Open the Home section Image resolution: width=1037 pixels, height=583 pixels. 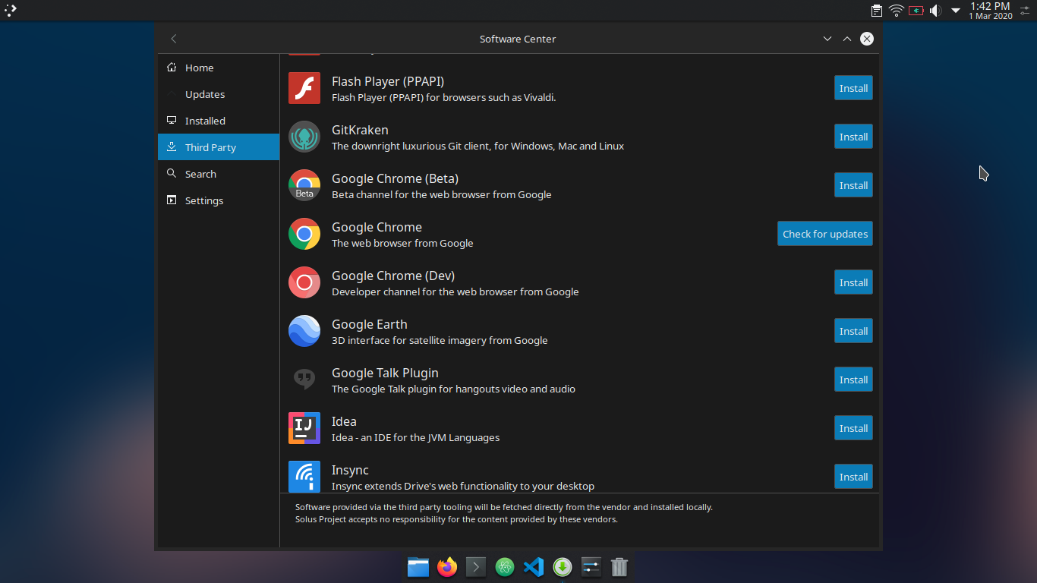point(219,68)
